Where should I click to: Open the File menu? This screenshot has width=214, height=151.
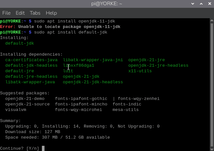coord(7,13)
